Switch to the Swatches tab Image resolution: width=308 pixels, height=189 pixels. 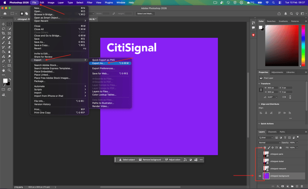point(271,21)
